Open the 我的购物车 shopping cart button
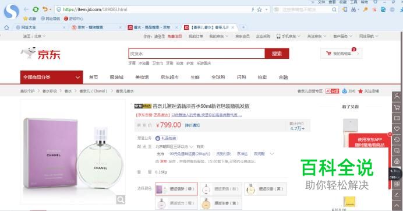Screen dimensions: 403x211 [x=341, y=54]
